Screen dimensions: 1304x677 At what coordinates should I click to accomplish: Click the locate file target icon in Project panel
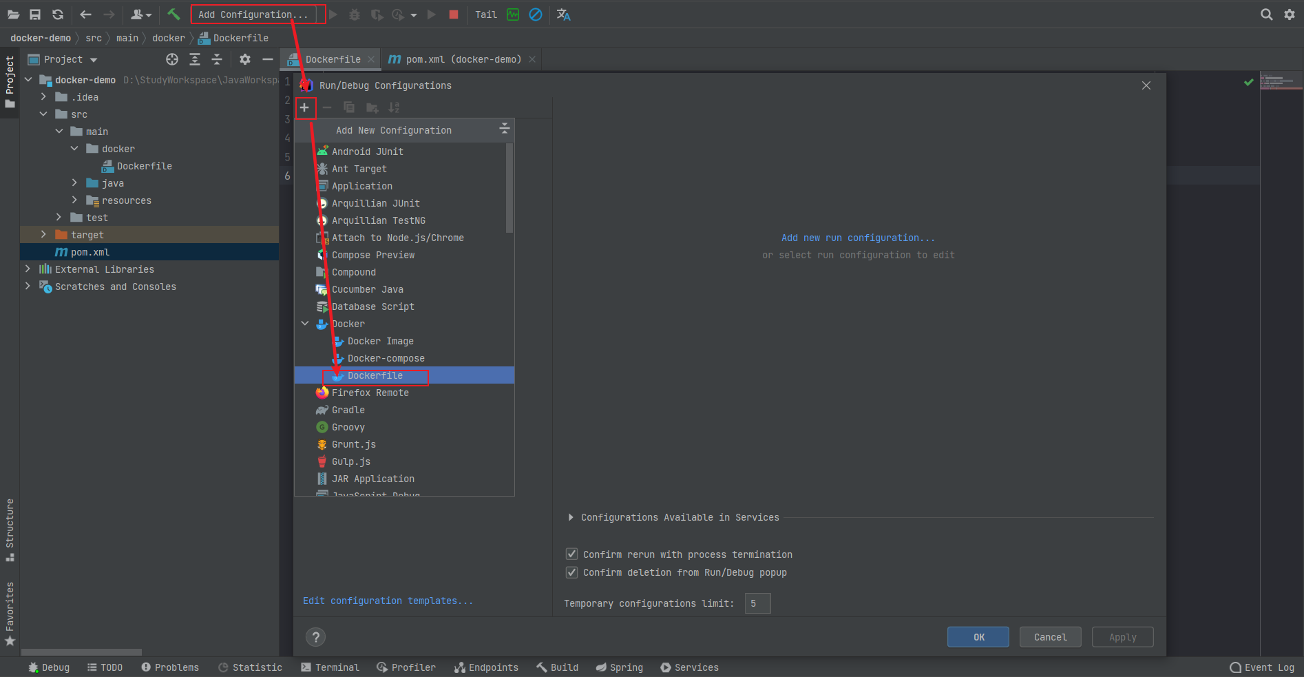click(172, 59)
